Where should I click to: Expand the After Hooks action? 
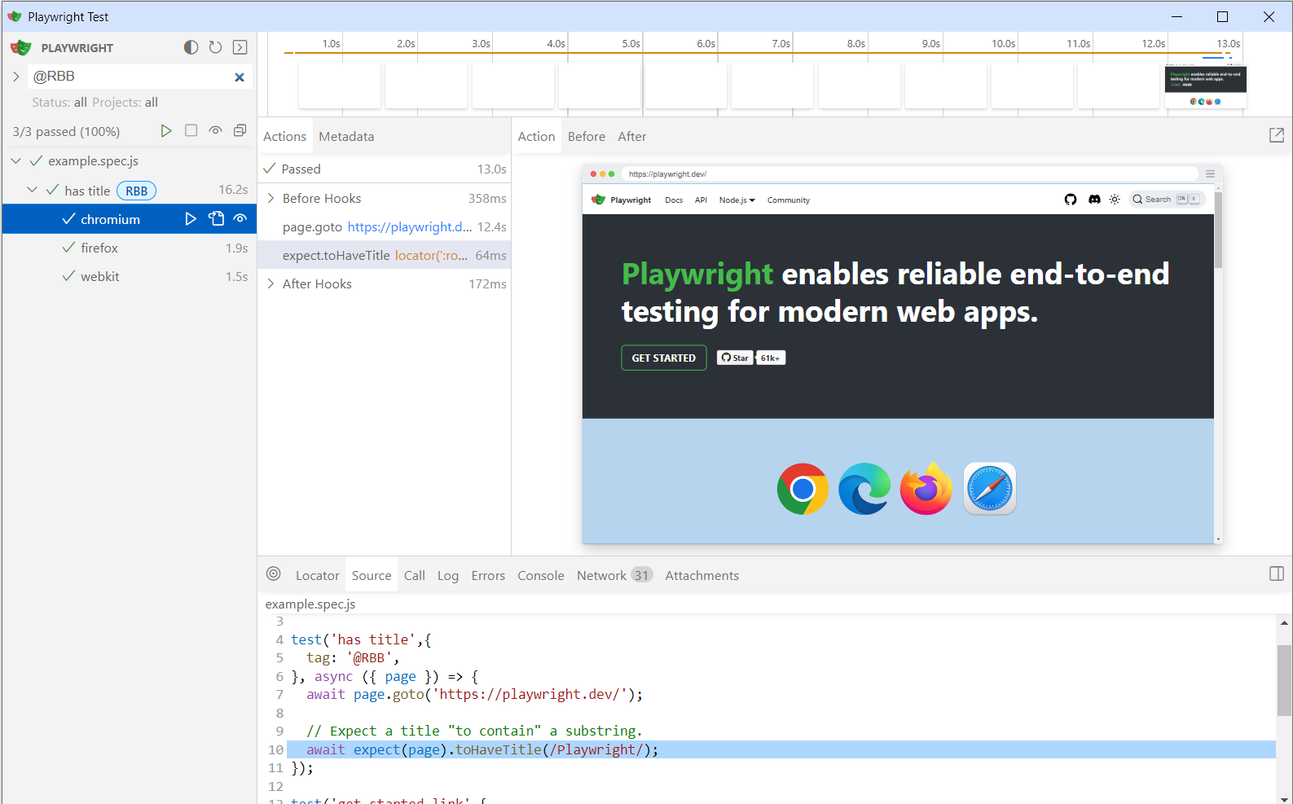coord(271,284)
